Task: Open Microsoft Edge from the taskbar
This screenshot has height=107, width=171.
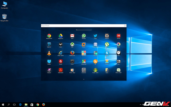Action: point(20,105)
